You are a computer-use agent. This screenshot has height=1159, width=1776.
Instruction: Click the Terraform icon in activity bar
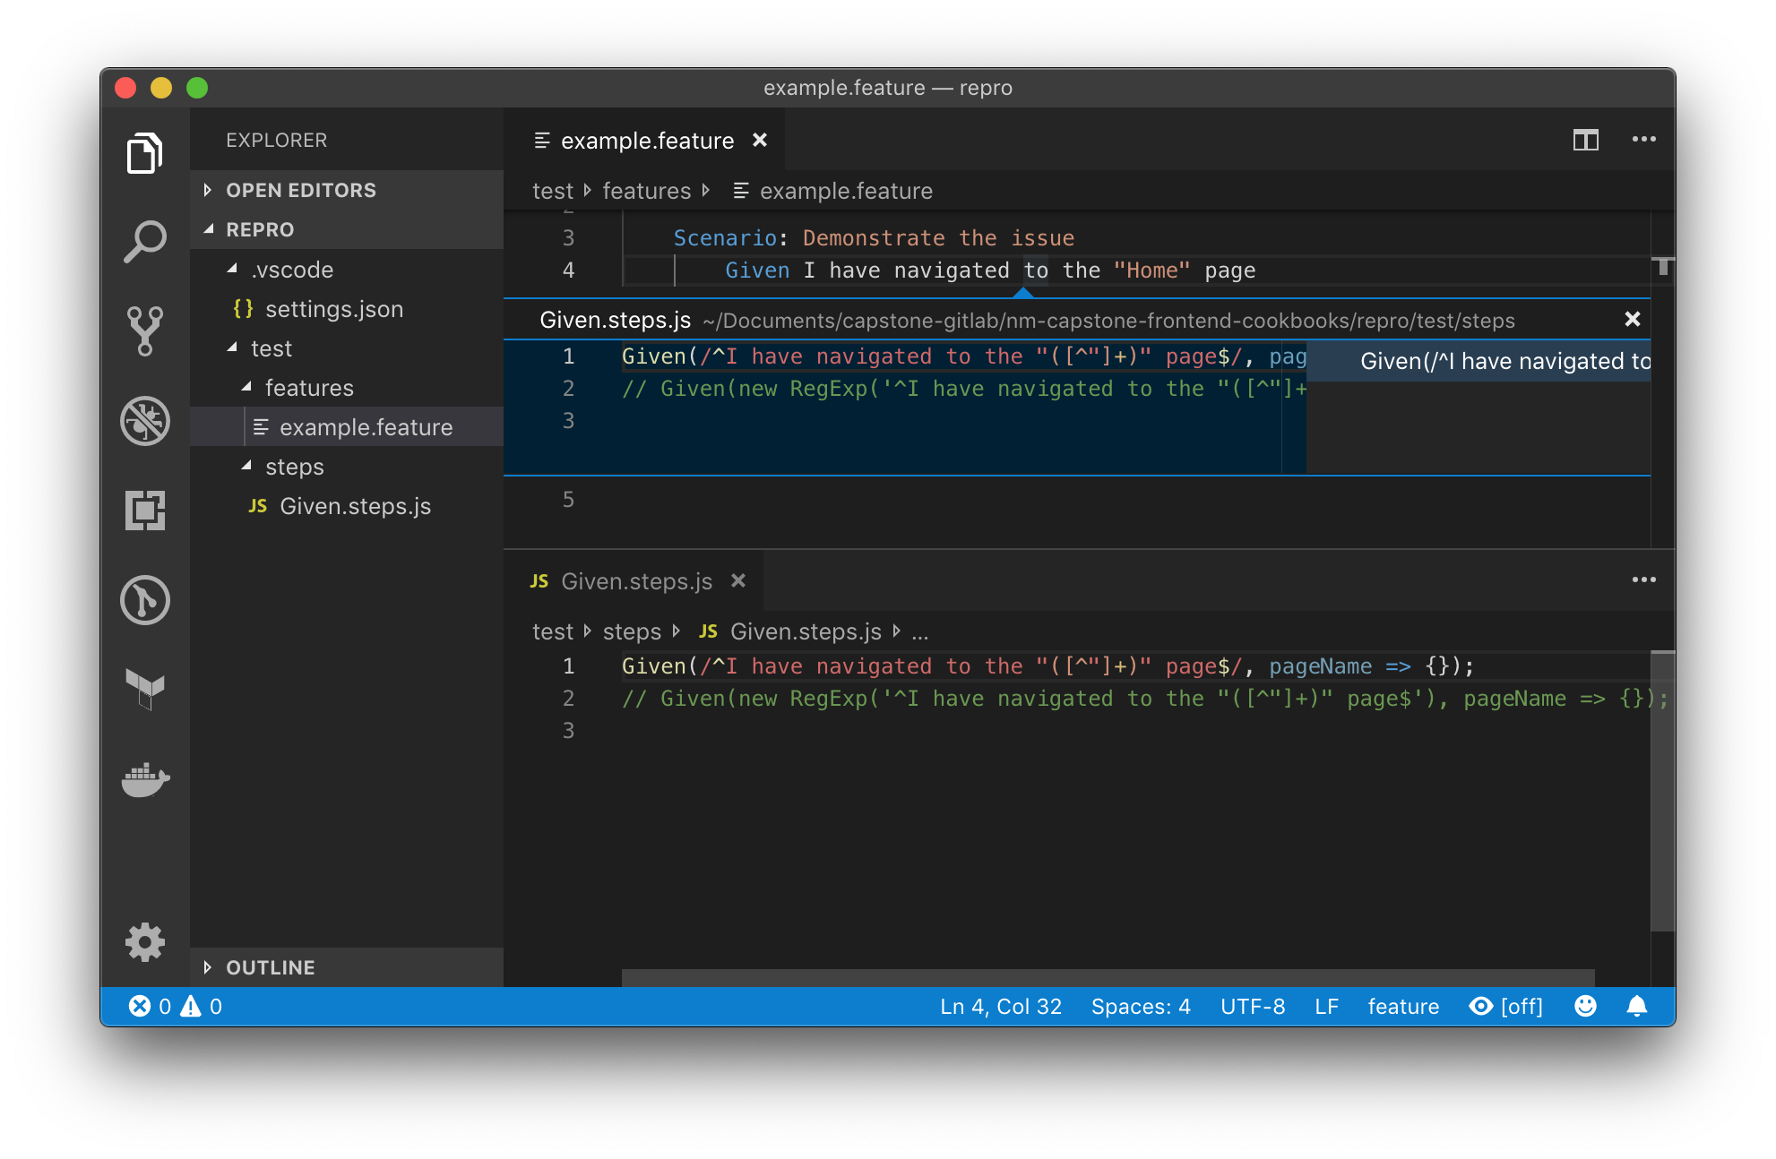(145, 689)
